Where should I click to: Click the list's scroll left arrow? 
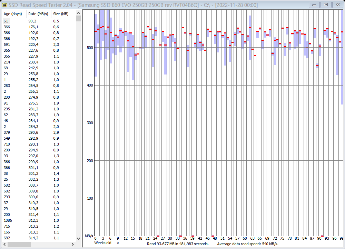click(4, 244)
